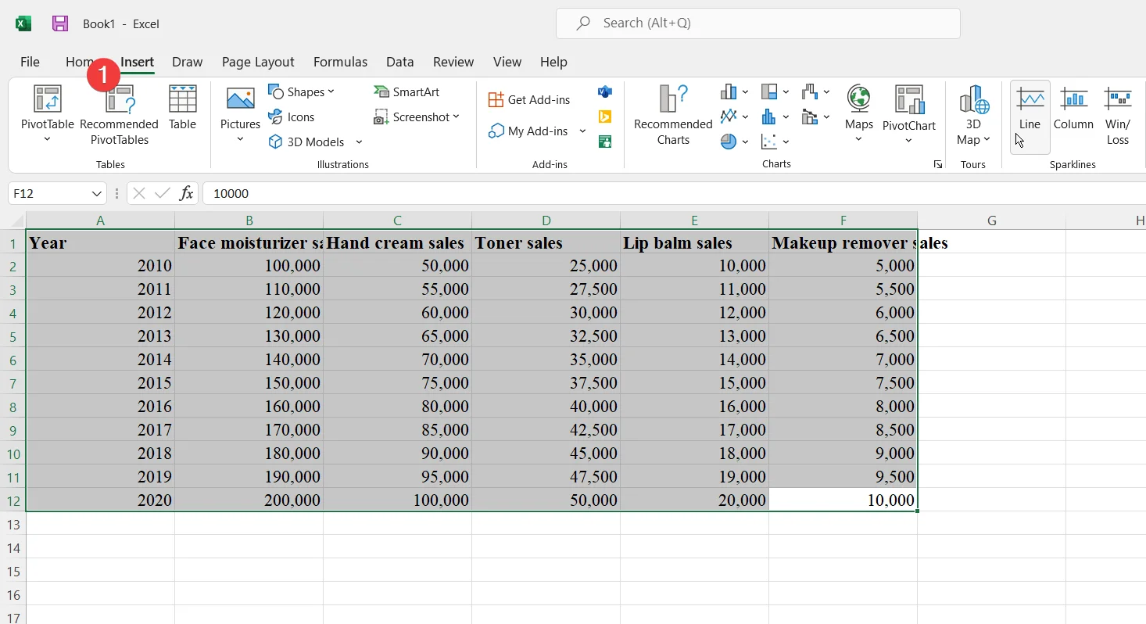The width and height of the screenshot is (1146, 624).
Task: Click the Insert Hierarchy Chart icon
Action: pos(769,91)
